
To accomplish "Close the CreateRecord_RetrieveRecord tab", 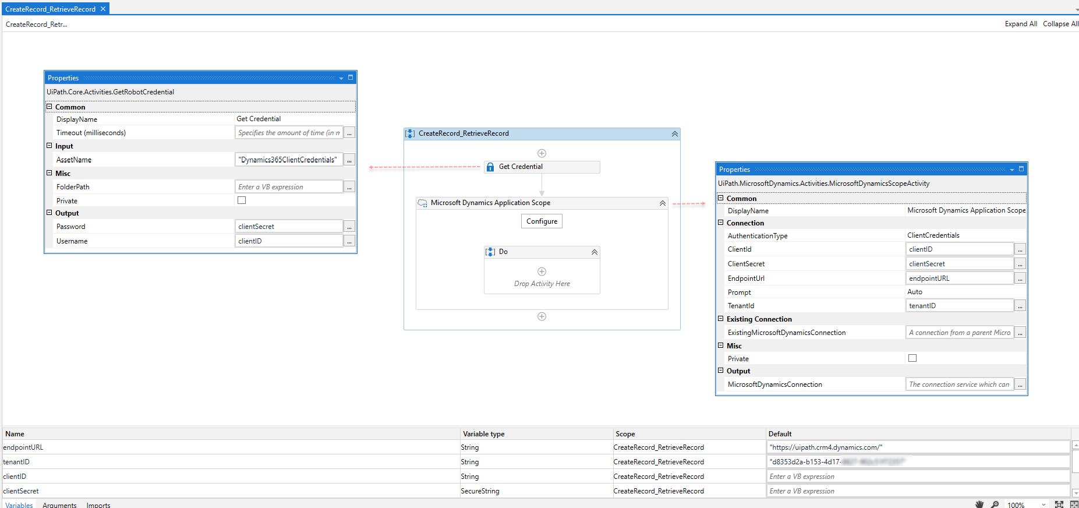I will coord(103,9).
